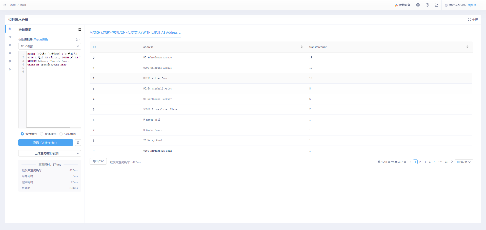The height and width of the screenshot is (230, 486).
Task: Open the language globe icon in header
Action: click(418, 5)
